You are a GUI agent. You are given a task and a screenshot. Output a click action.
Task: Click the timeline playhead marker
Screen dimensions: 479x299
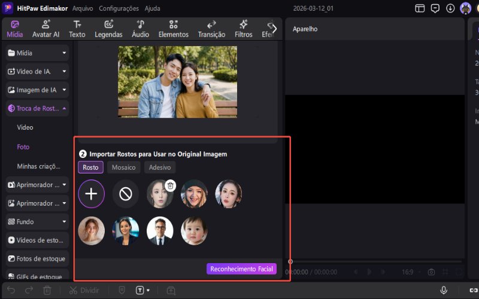290,261
